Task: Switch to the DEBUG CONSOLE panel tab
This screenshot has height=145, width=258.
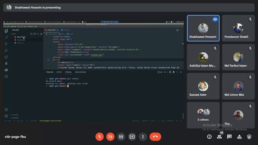Action: (81, 72)
